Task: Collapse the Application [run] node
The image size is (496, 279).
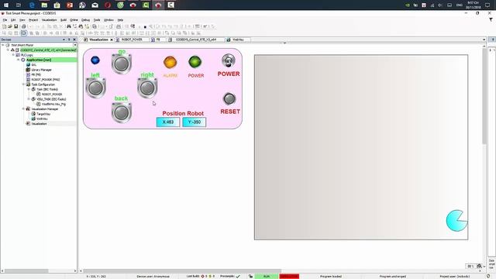Action: (19, 60)
